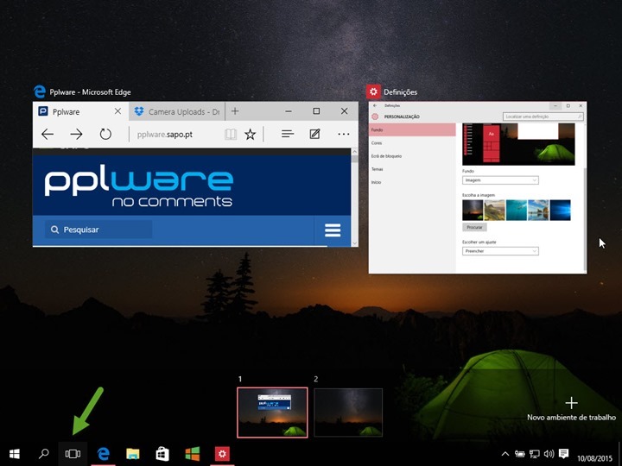Viewport: 622px width, 466px height.
Task: Click the 10/08/2015 date in taskbar
Action: click(594, 458)
